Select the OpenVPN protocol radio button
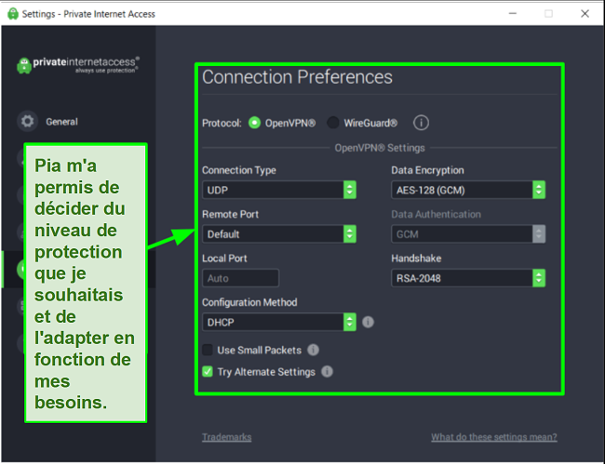Image resolution: width=605 pixels, height=464 pixels. 255,123
